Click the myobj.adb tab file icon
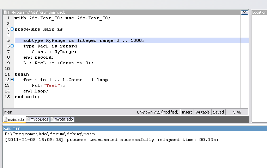 [x=52, y=119]
